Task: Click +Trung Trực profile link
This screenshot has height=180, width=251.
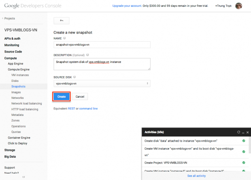Action: [223, 6]
